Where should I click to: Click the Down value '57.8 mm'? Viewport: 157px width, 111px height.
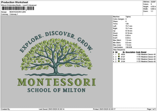(129, 33)
